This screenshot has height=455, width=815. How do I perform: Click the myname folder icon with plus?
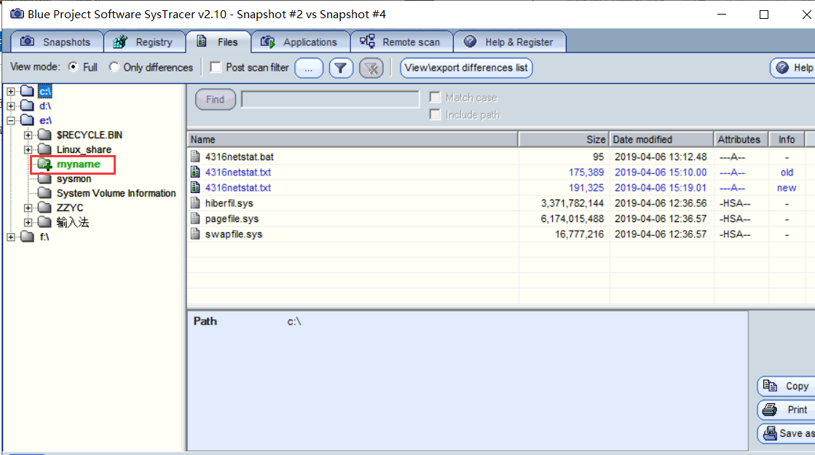(45, 165)
